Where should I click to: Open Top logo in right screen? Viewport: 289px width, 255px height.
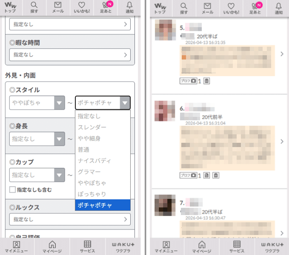[160, 8]
